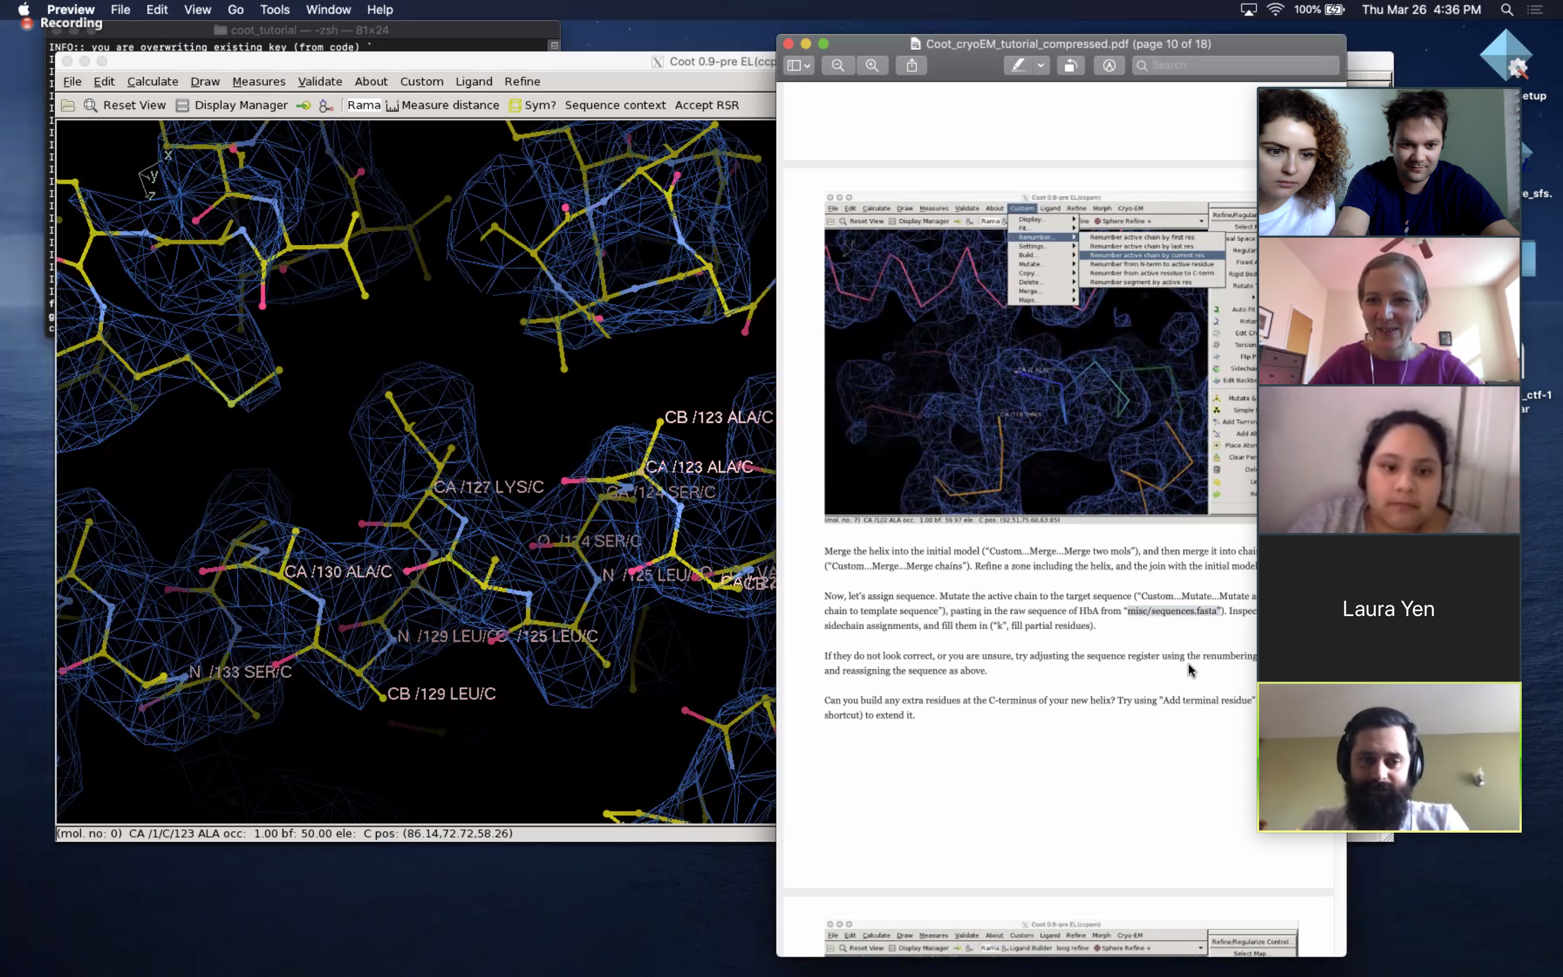This screenshot has height=977, width=1563.
Task: Click Accept RSR button in toolbar
Action: coord(706,105)
